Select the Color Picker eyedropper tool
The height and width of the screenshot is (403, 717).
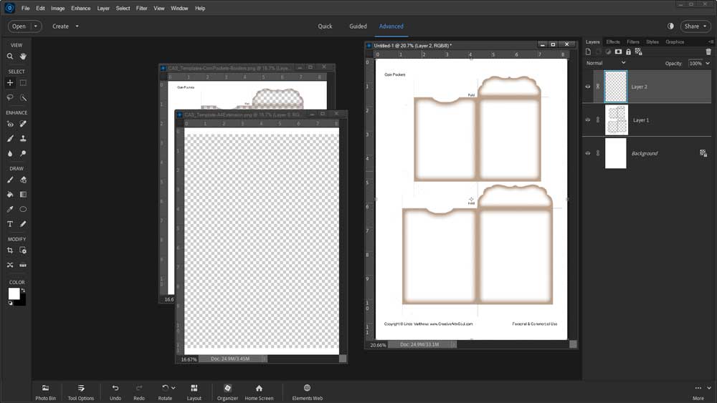pyautogui.click(x=9, y=209)
